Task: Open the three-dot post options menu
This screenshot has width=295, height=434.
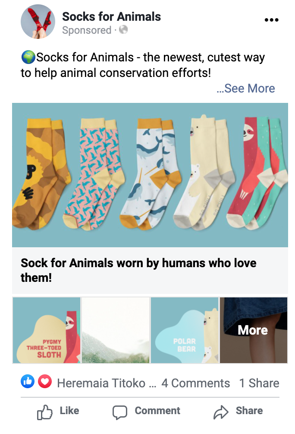Action: pyautogui.click(x=271, y=20)
